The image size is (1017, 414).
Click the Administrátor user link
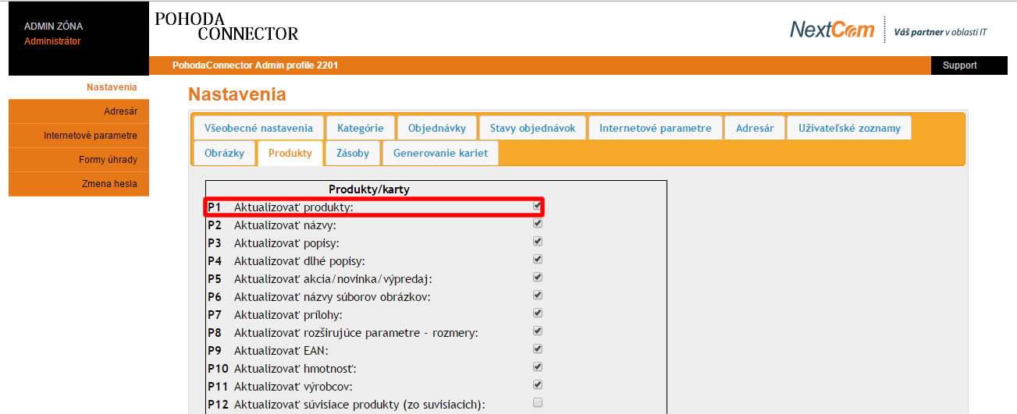[52, 41]
